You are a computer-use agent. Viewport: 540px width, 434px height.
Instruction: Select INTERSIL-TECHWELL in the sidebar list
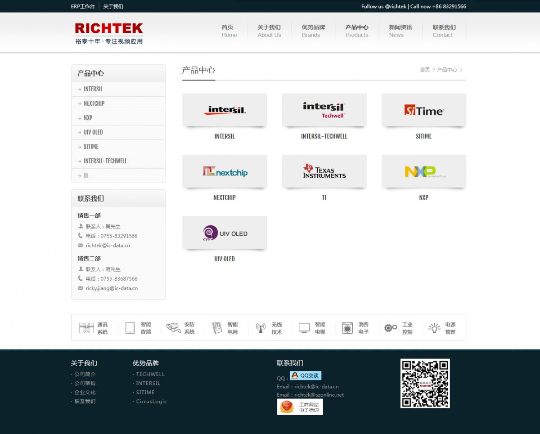point(118,161)
